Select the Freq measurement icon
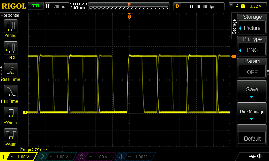Screen dimensions: 269x161 click(x=10, y=48)
